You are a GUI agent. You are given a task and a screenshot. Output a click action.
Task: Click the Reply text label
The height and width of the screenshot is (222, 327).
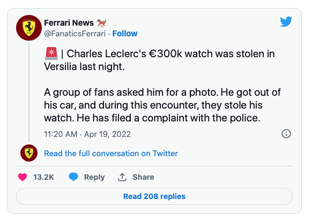point(94,177)
